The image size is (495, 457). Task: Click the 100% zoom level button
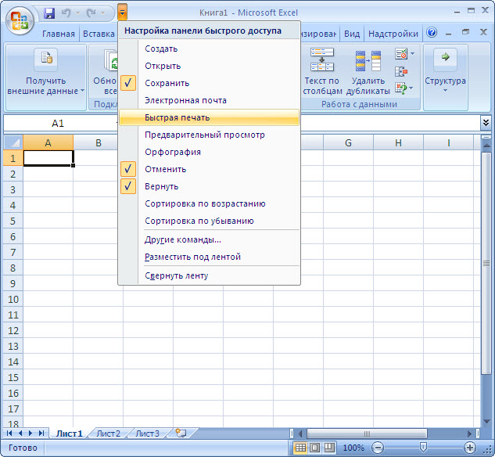(x=353, y=448)
